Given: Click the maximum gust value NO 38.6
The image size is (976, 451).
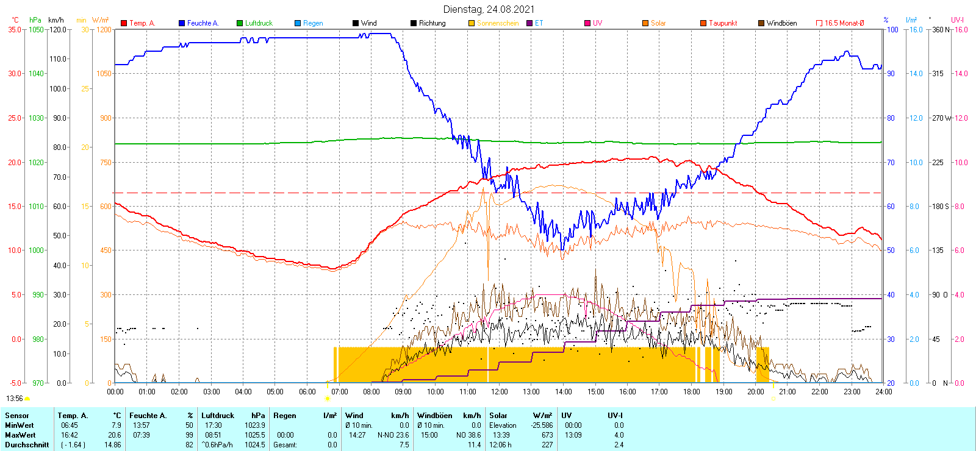Looking at the screenshot, I should click(x=469, y=435).
